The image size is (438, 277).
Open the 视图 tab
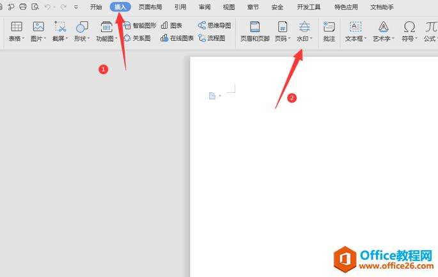coord(229,7)
